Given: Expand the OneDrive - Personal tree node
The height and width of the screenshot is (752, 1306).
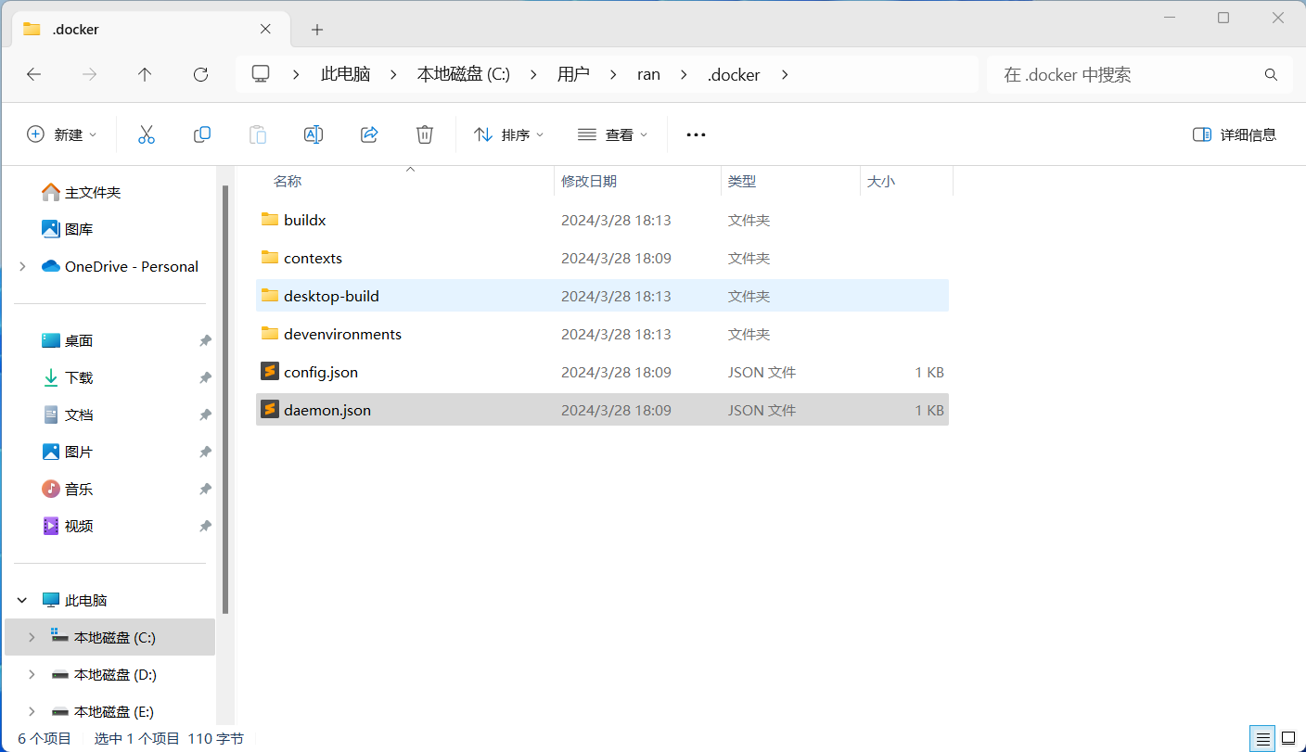Looking at the screenshot, I should (x=22, y=266).
